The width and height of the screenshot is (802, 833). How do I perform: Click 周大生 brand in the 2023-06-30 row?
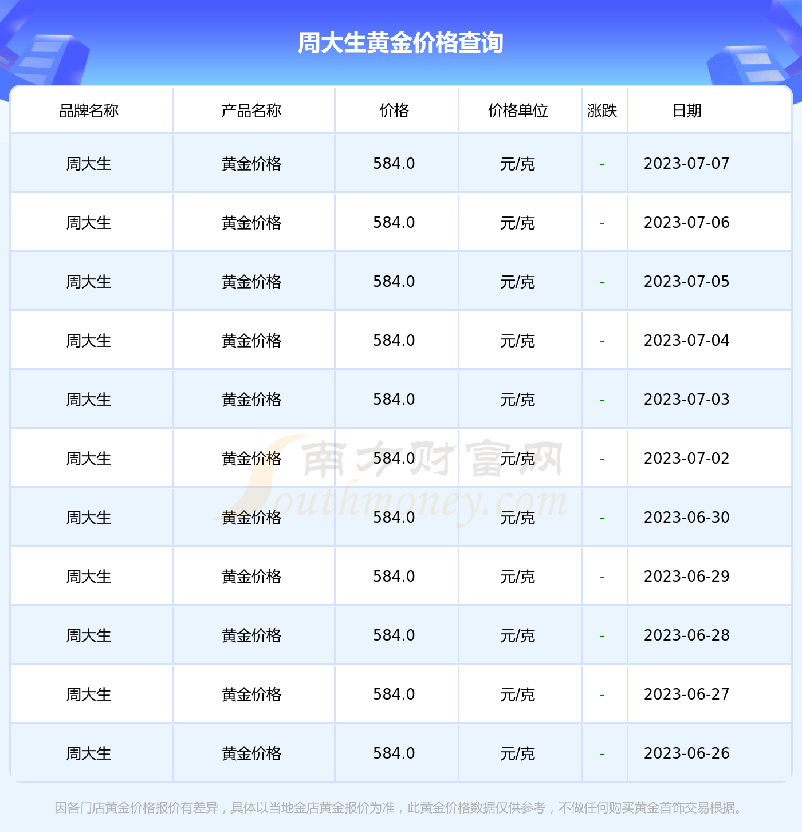click(x=89, y=518)
